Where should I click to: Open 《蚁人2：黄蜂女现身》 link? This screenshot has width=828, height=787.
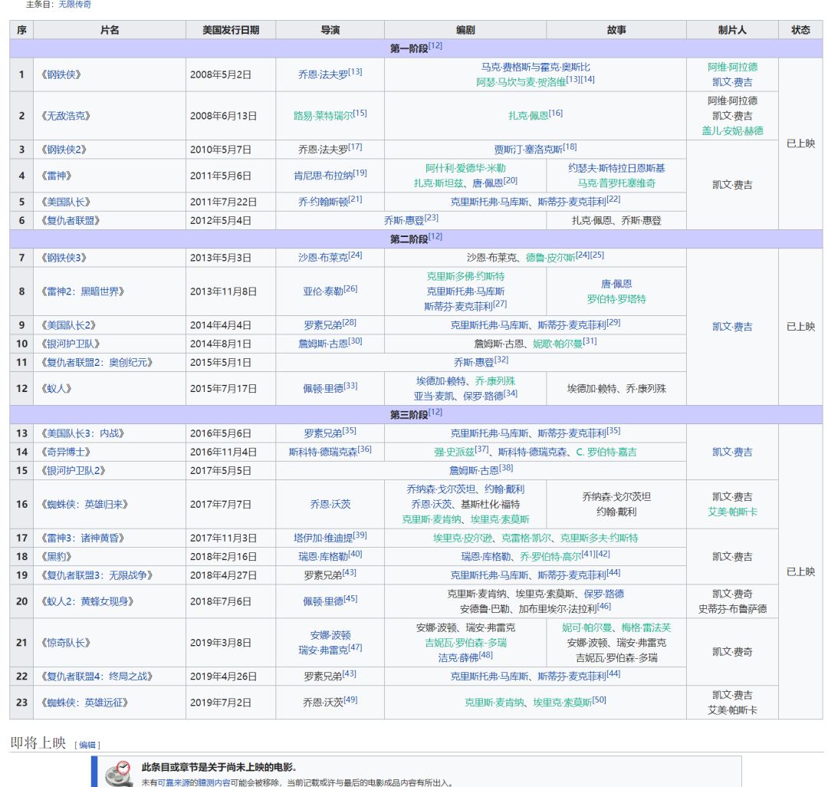(x=87, y=601)
